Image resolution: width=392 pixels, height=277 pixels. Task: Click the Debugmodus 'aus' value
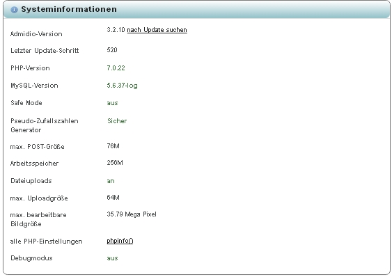[112, 258]
